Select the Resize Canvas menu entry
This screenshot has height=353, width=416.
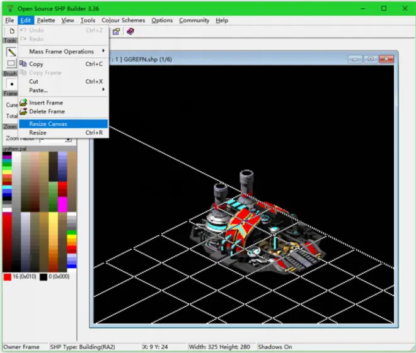point(64,124)
